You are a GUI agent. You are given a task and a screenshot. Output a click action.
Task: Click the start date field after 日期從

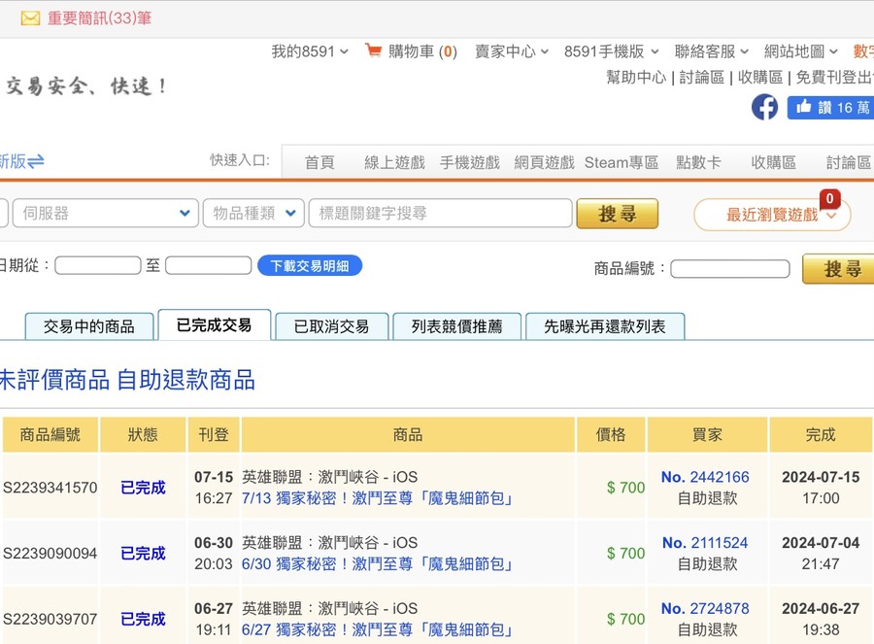[97, 265]
